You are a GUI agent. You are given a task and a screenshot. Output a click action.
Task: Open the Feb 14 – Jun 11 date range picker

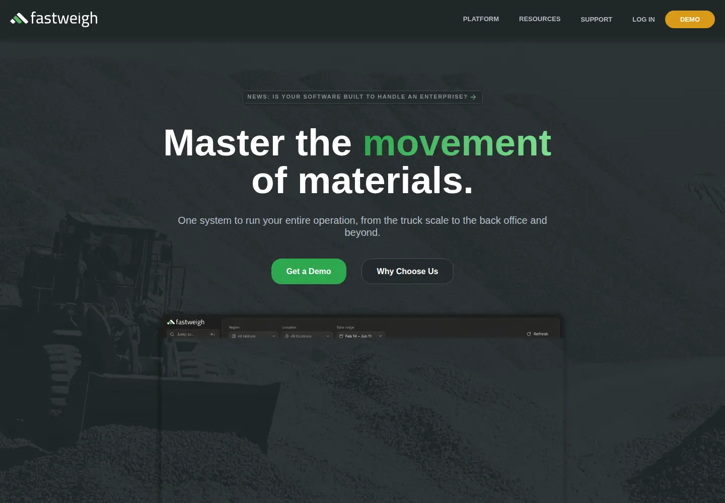pyautogui.click(x=360, y=336)
